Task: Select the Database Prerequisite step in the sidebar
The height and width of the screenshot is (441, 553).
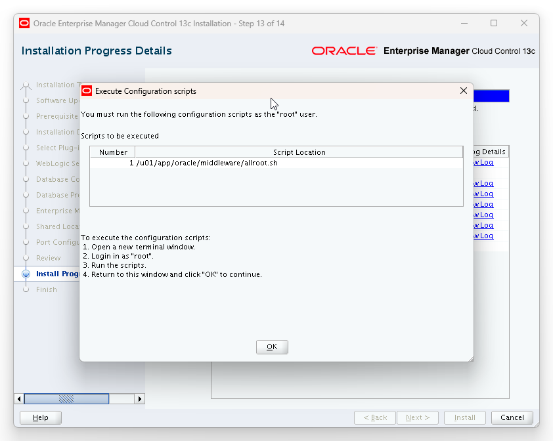Action: click(x=58, y=195)
